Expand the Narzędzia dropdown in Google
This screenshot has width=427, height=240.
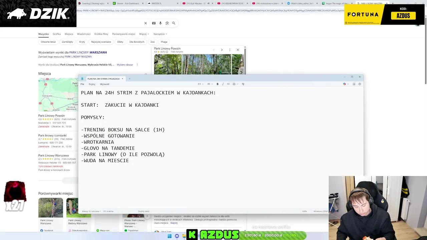(x=160, y=34)
